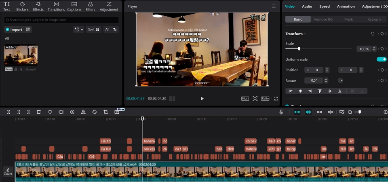The width and height of the screenshot is (388, 182).
Task: Switch to the Speed tab
Action: (325, 6)
